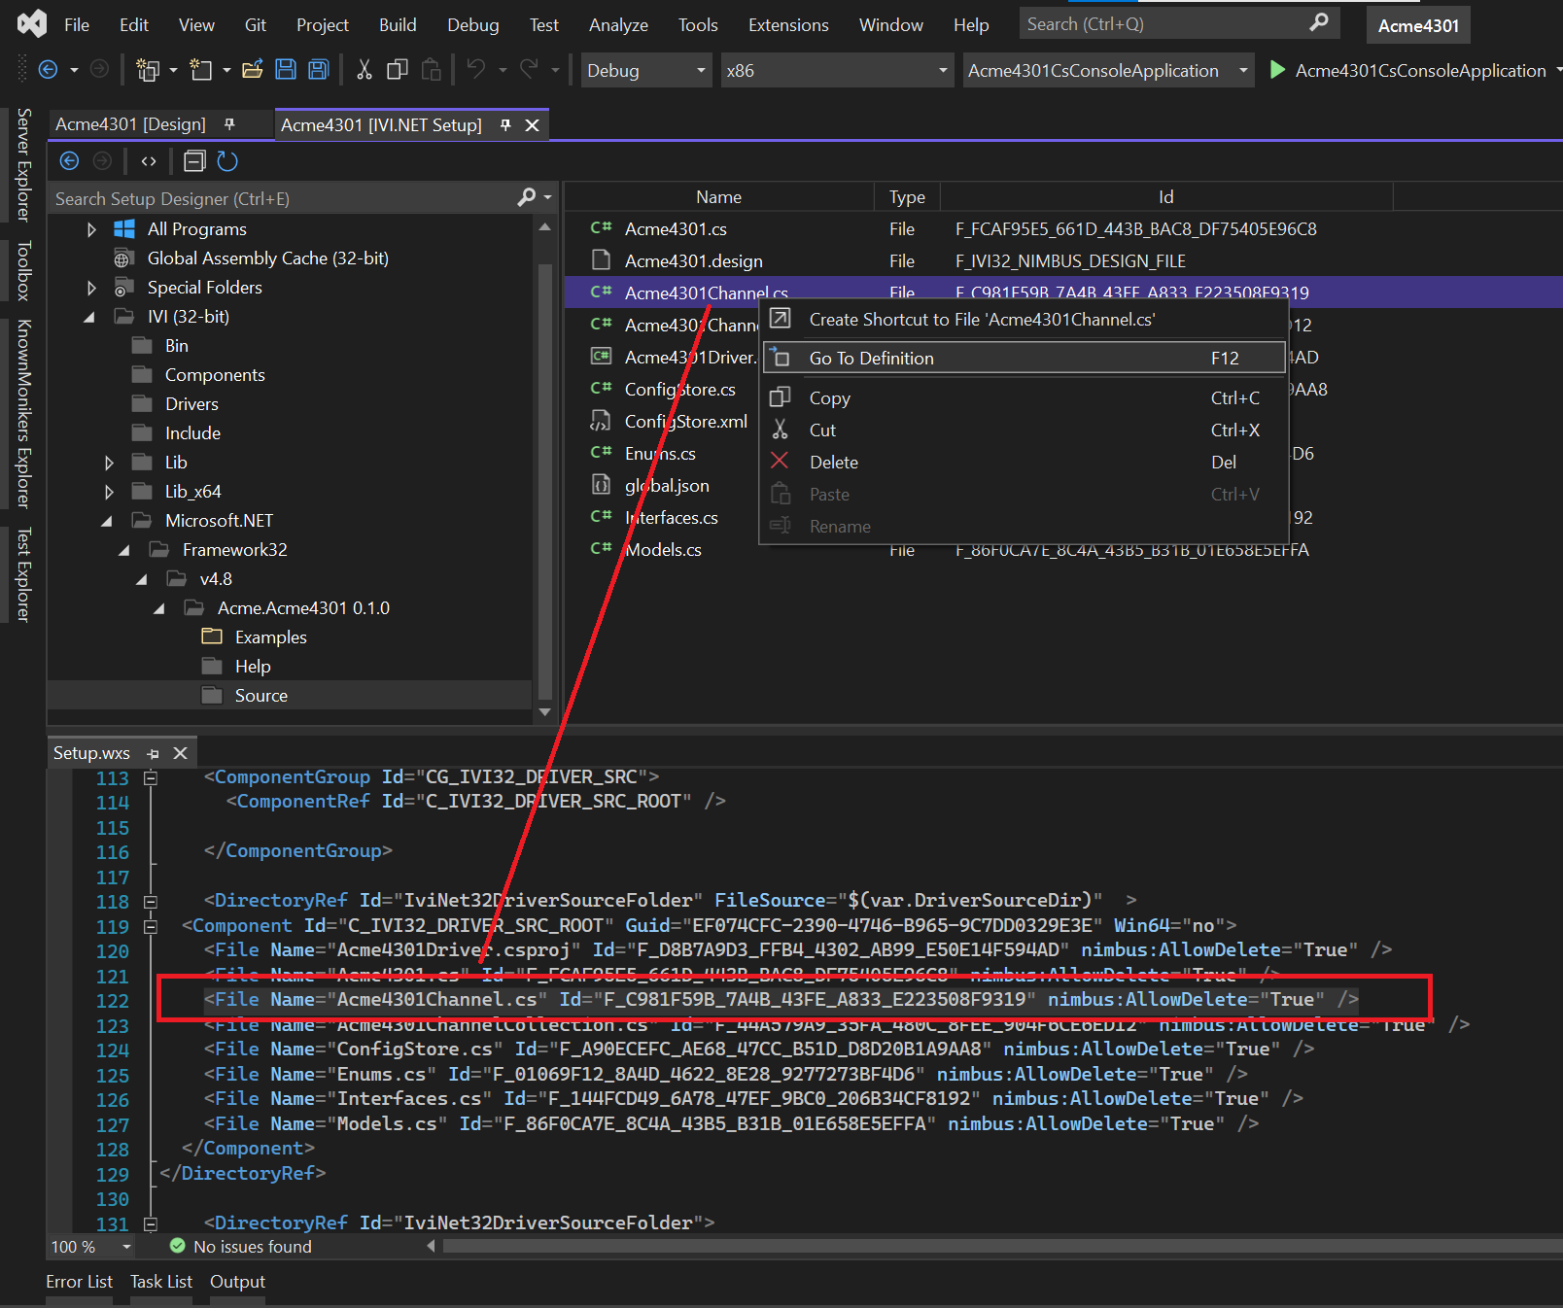The width and height of the screenshot is (1563, 1308).
Task: Open the 100% zoom level selector
Action: (x=90, y=1246)
